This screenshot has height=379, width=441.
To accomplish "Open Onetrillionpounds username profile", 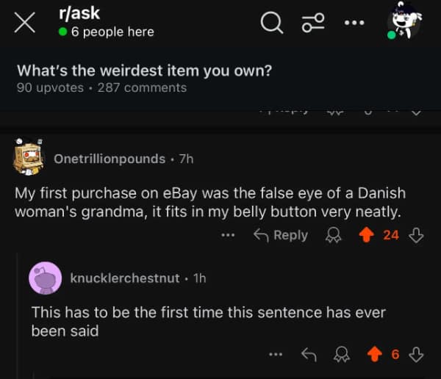I will tap(110, 159).
